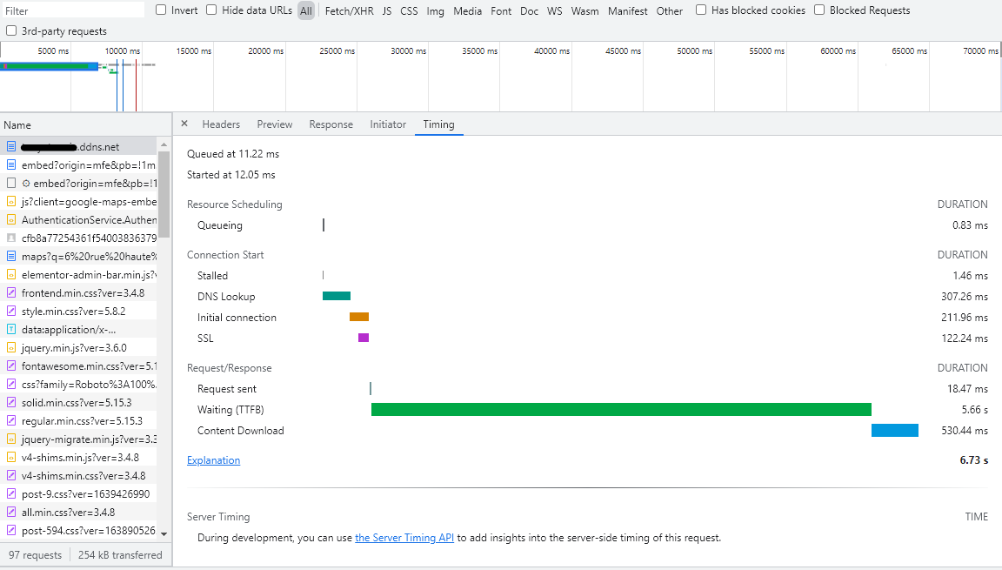Image resolution: width=1002 pixels, height=570 pixels.
Task: Click the stylesheet icon of post-9.css request
Action: pos(10,494)
